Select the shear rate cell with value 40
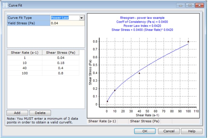208x138 pixels. 24,68
